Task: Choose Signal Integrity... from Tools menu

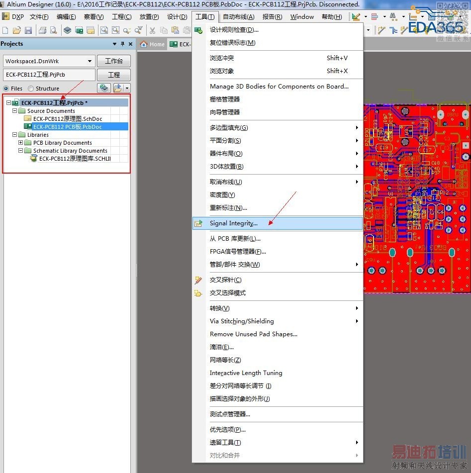Action: (278, 223)
